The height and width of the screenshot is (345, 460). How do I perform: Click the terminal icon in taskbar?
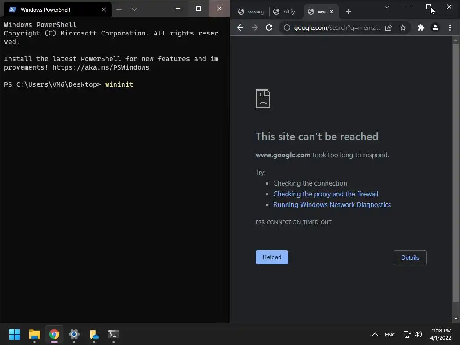point(114,334)
